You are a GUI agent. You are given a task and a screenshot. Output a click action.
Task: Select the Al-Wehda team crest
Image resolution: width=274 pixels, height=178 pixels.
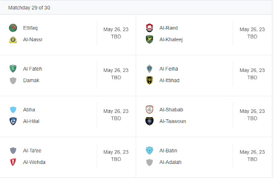pos(13,162)
